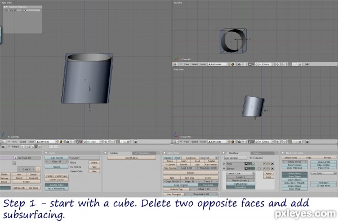Move the Subsurf modifier down in stack

coord(268,169)
